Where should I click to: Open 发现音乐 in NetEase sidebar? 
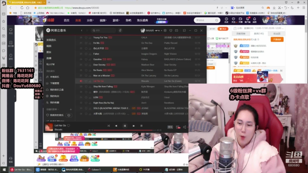pos(51,40)
